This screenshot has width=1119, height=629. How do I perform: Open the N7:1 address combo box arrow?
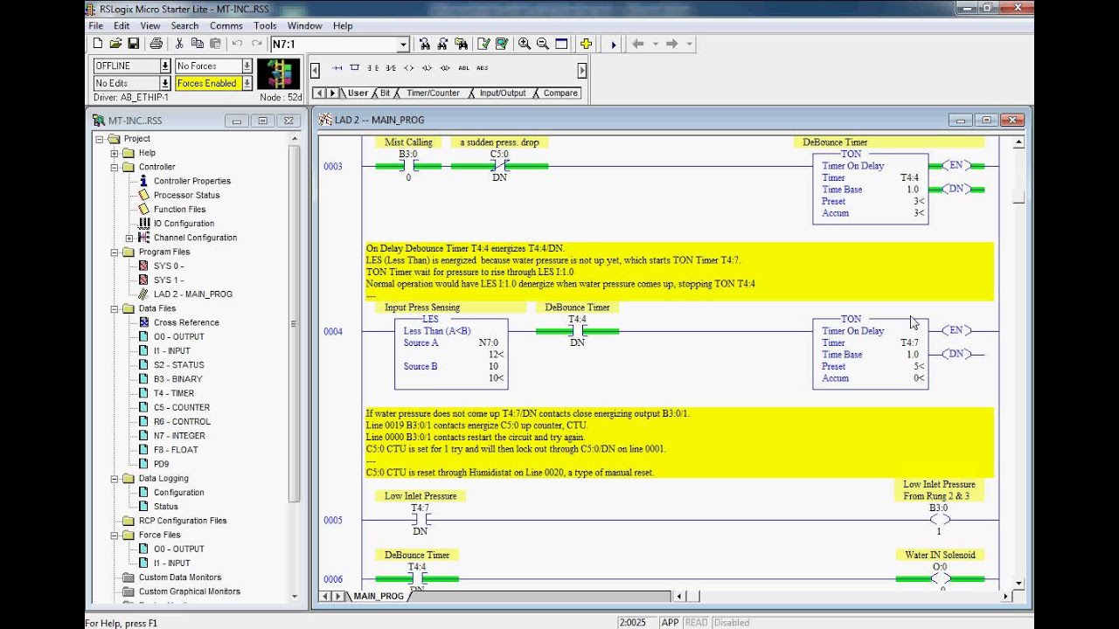(403, 44)
